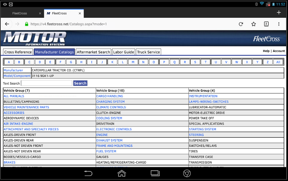Open the STEERING category
Image resolution: width=288 pixels, height=181 pixels.
[196, 135]
